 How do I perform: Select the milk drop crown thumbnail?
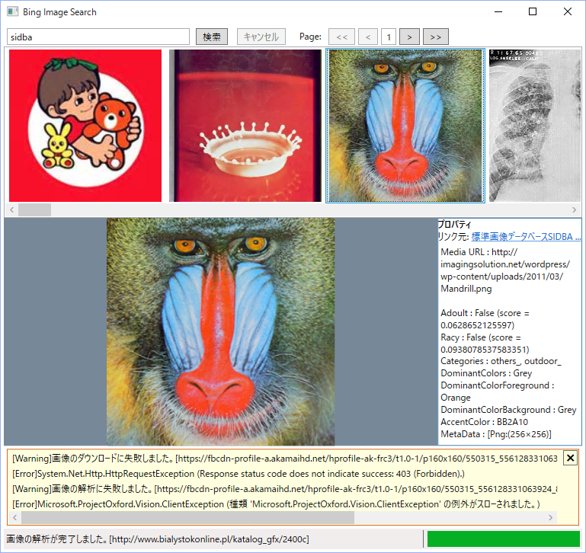[x=245, y=126]
